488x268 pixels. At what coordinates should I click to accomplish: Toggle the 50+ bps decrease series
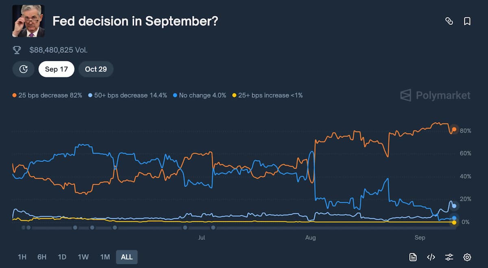tap(129, 95)
